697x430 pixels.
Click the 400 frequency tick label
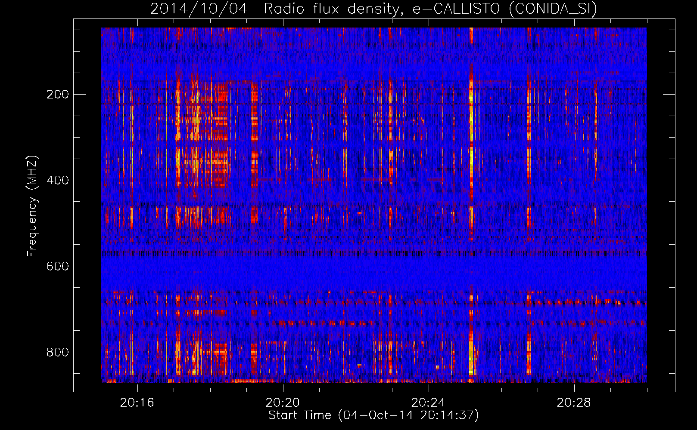(x=58, y=180)
